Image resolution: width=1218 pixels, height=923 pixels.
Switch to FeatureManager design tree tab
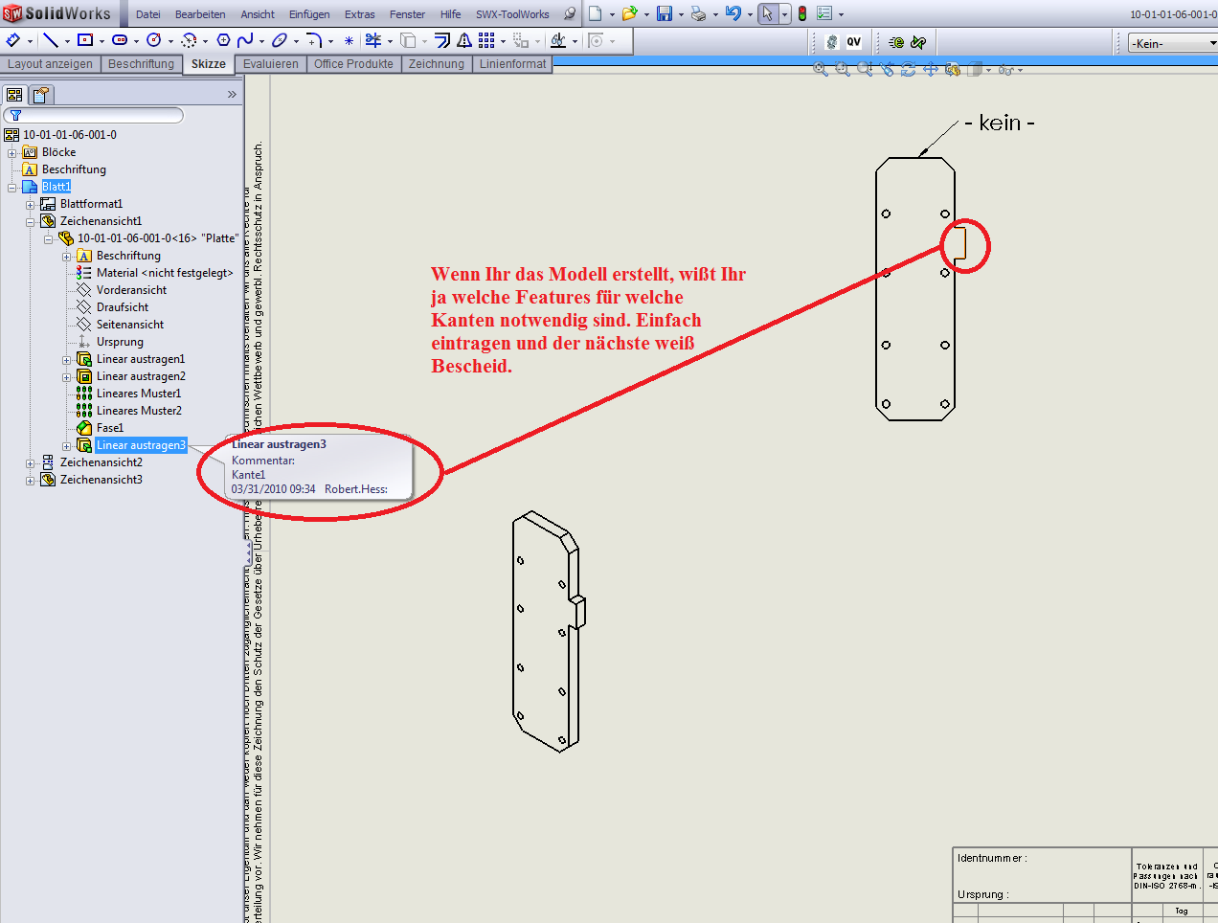pyautogui.click(x=14, y=95)
